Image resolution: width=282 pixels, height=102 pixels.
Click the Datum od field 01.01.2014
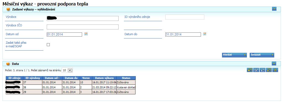pyautogui.click(x=64, y=34)
